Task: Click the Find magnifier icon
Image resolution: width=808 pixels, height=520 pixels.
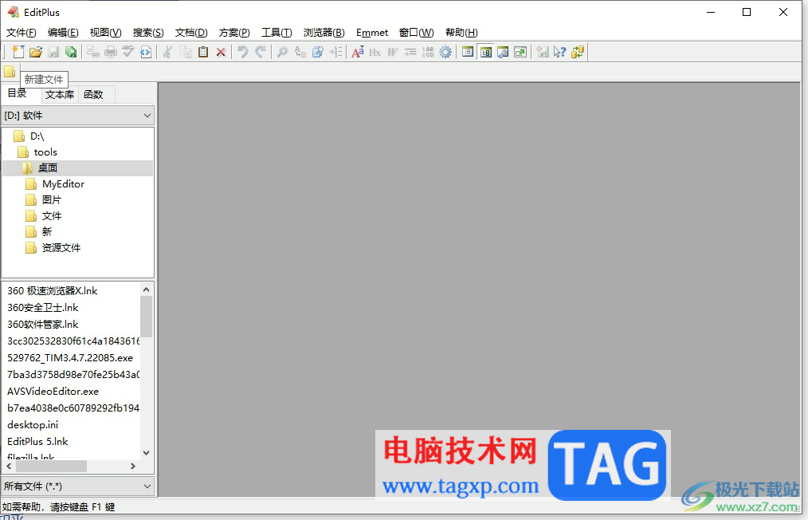Action: pyautogui.click(x=282, y=52)
